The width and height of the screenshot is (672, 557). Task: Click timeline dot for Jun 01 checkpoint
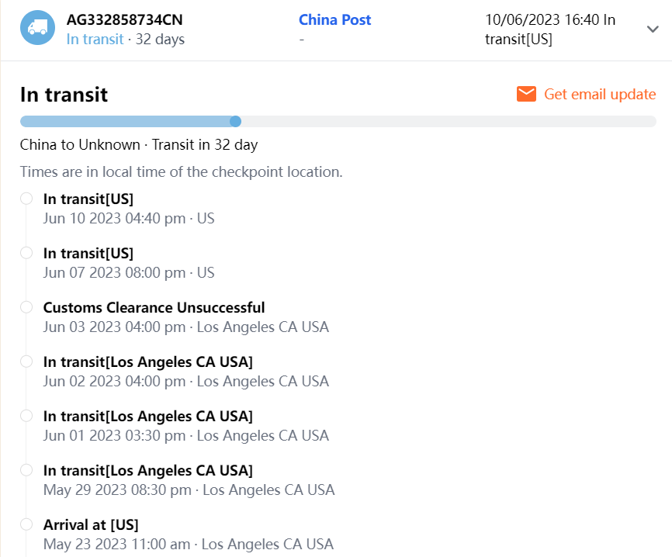[x=26, y=416]
